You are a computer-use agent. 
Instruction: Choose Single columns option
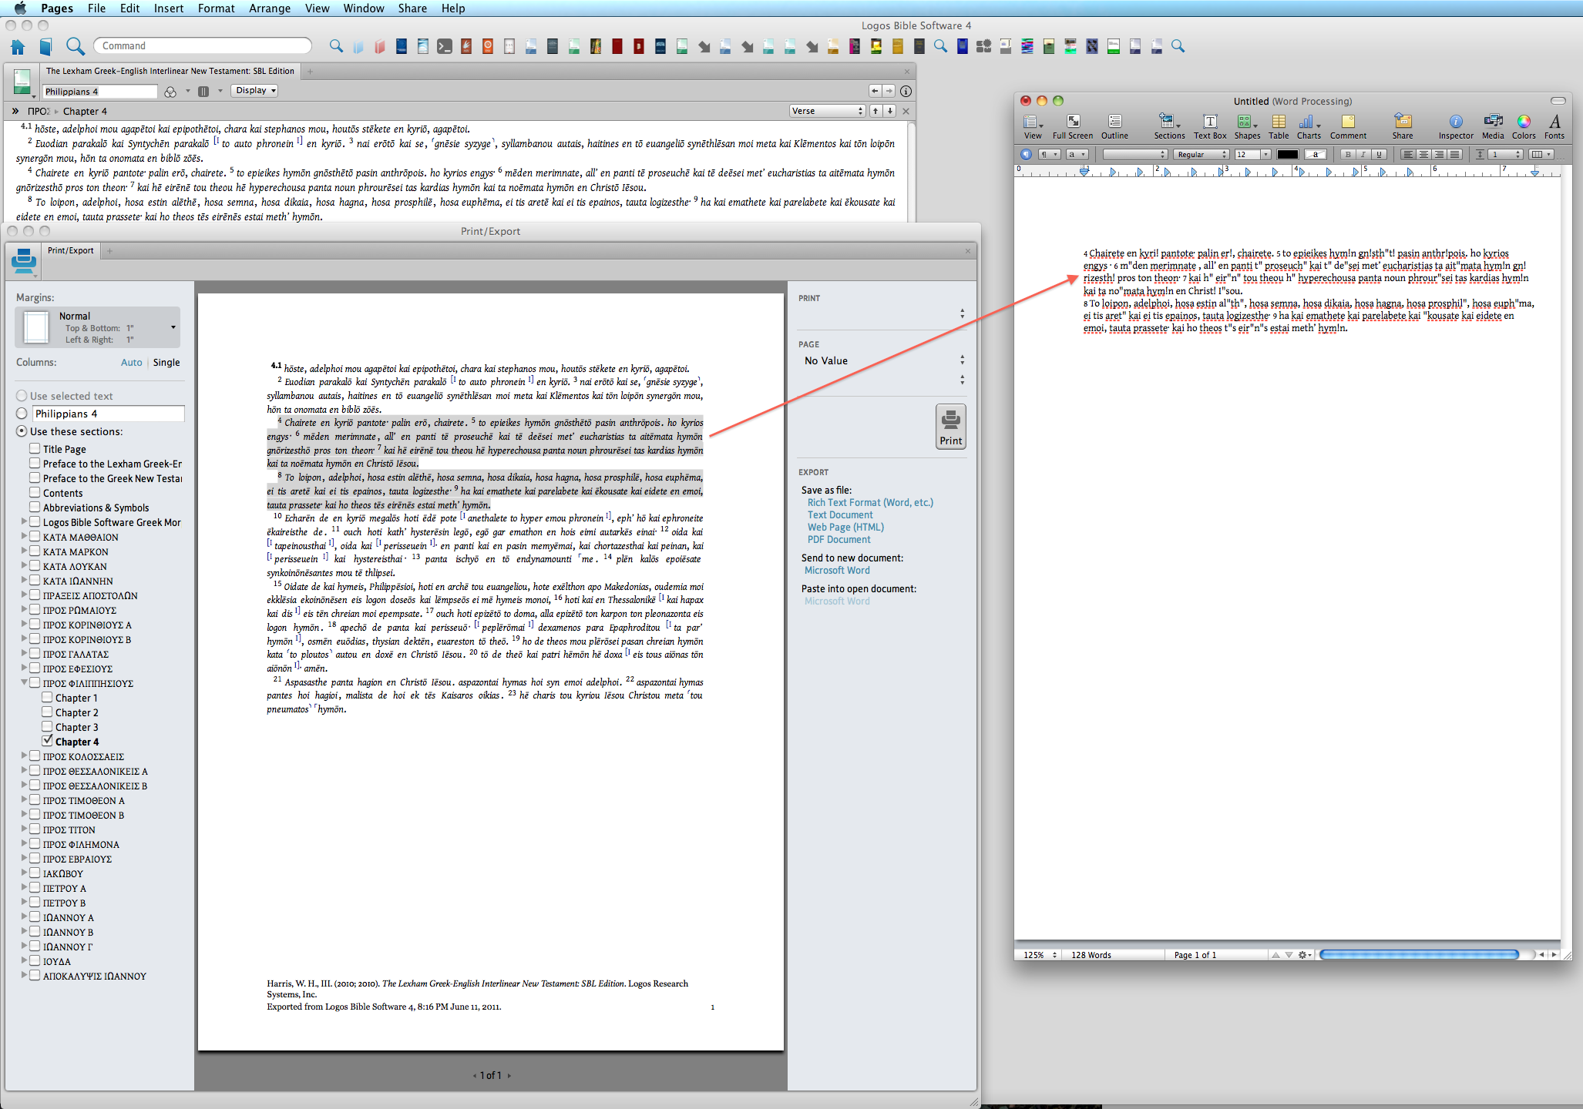166,362
